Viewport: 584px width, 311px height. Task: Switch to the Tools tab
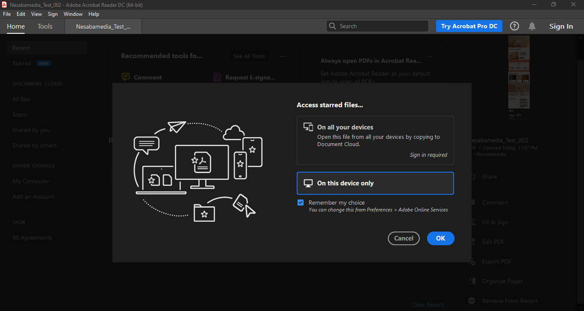click(x=45, y=26)
